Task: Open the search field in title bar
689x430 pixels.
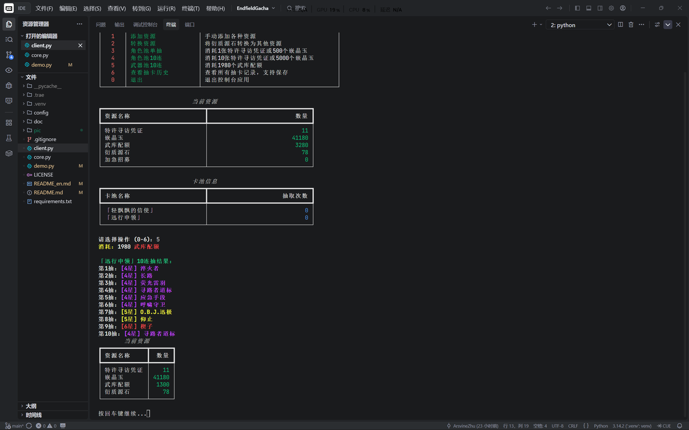Action: [x=297, y=8]
